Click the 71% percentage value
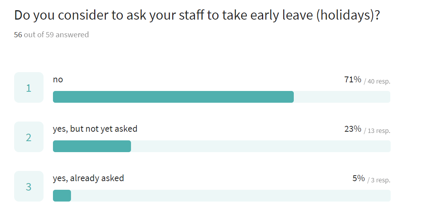This screenshot has height=218, width=424. point(353,80)
